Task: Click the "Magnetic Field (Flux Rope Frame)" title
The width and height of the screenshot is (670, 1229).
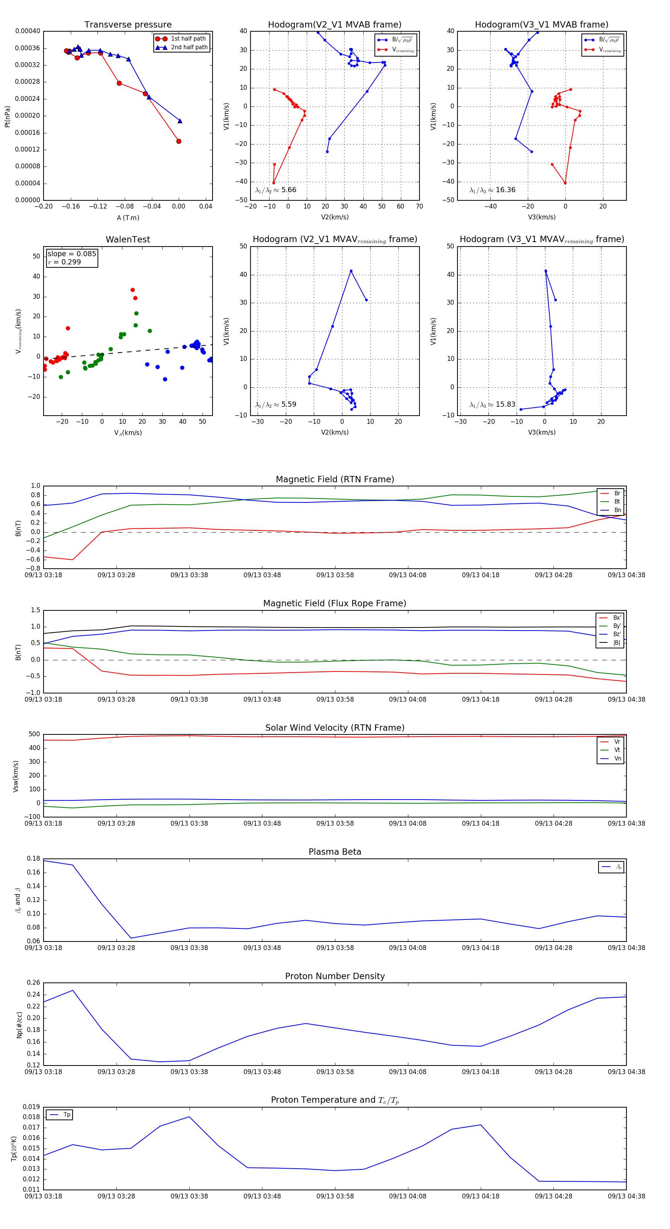Action: [335, 604]
